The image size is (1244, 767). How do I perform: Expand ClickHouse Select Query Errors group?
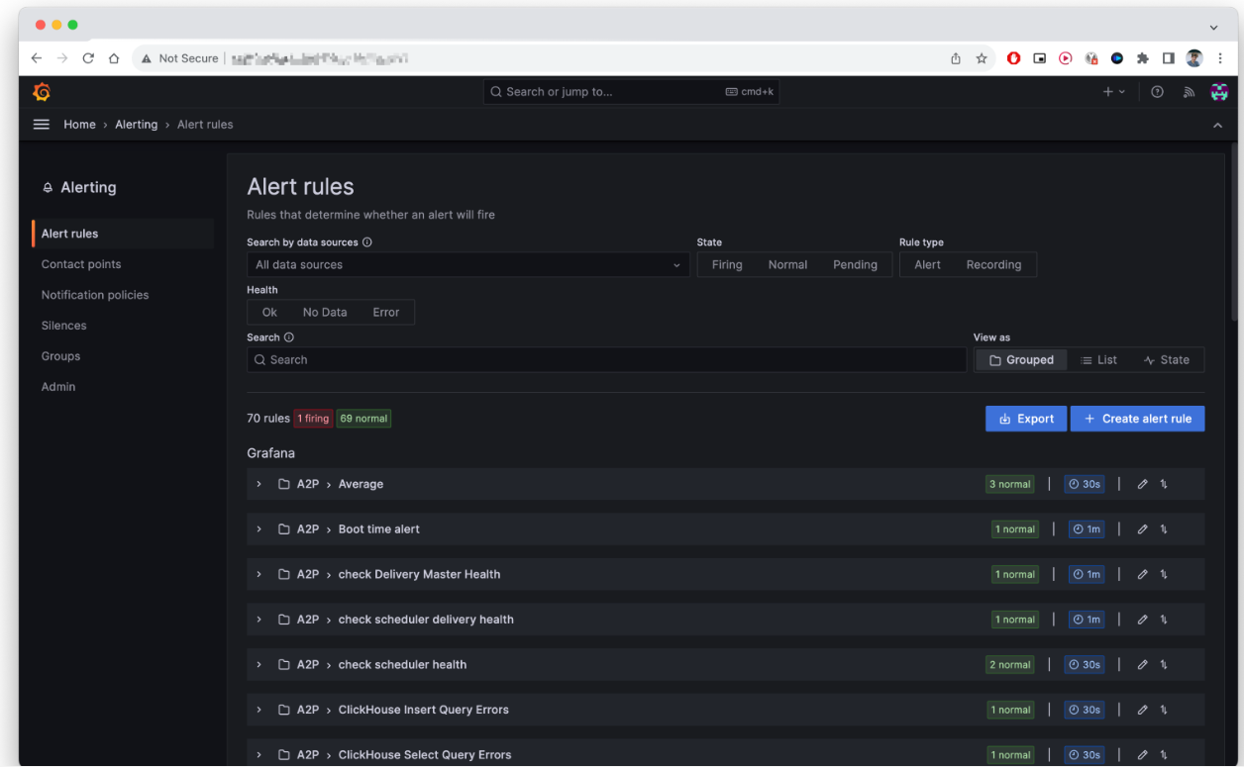259,754
